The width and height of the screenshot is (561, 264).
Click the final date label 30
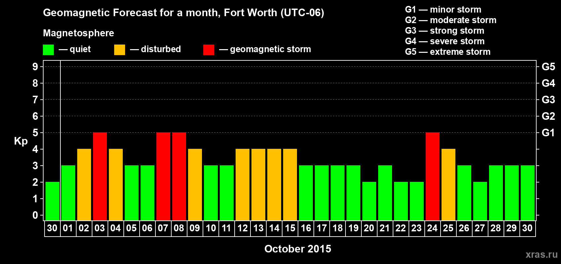(x=527, y=228)
